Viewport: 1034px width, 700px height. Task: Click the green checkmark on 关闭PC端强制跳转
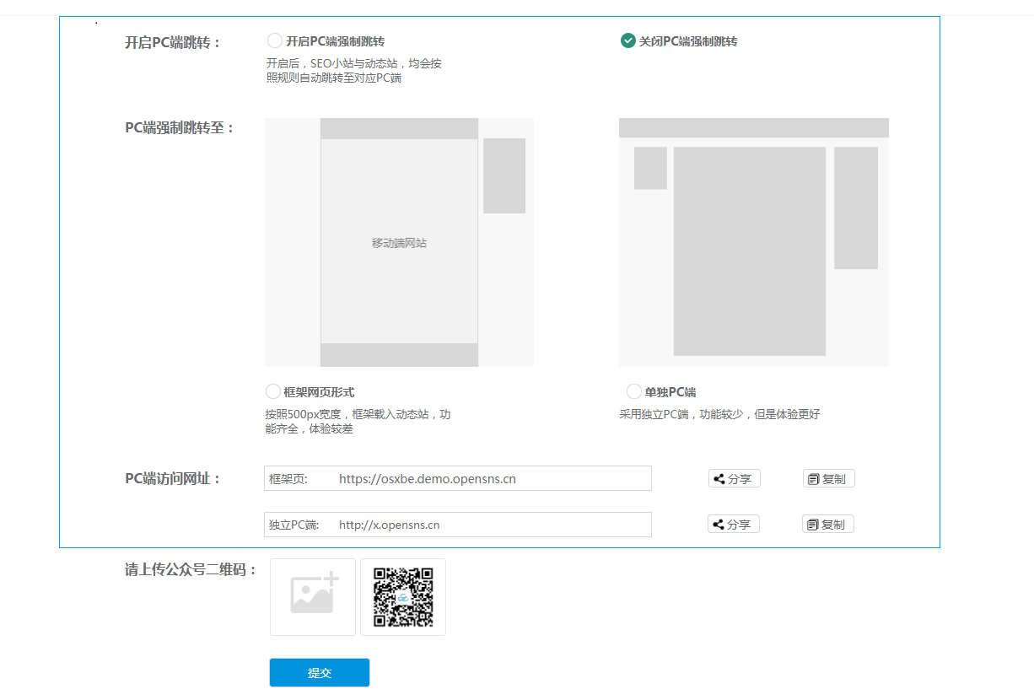coord(627,40)
